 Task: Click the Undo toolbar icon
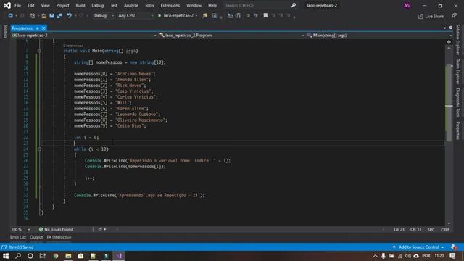point(69,16)
